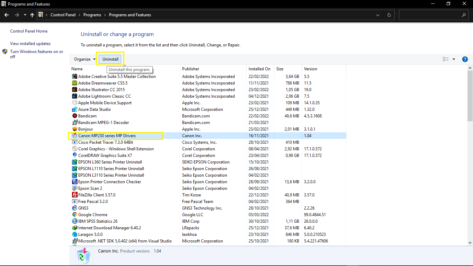Sort by the Installed On column header
Viewport: 473px width, 266px height.
tap(260, 69)
